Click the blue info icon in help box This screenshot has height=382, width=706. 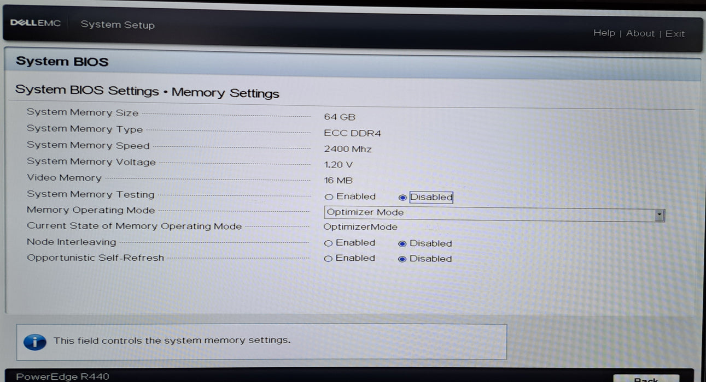point(35,342)
